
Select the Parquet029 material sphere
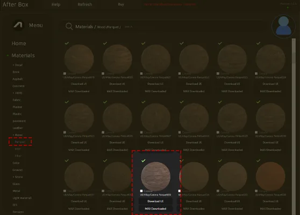click(x=232, y=118)
